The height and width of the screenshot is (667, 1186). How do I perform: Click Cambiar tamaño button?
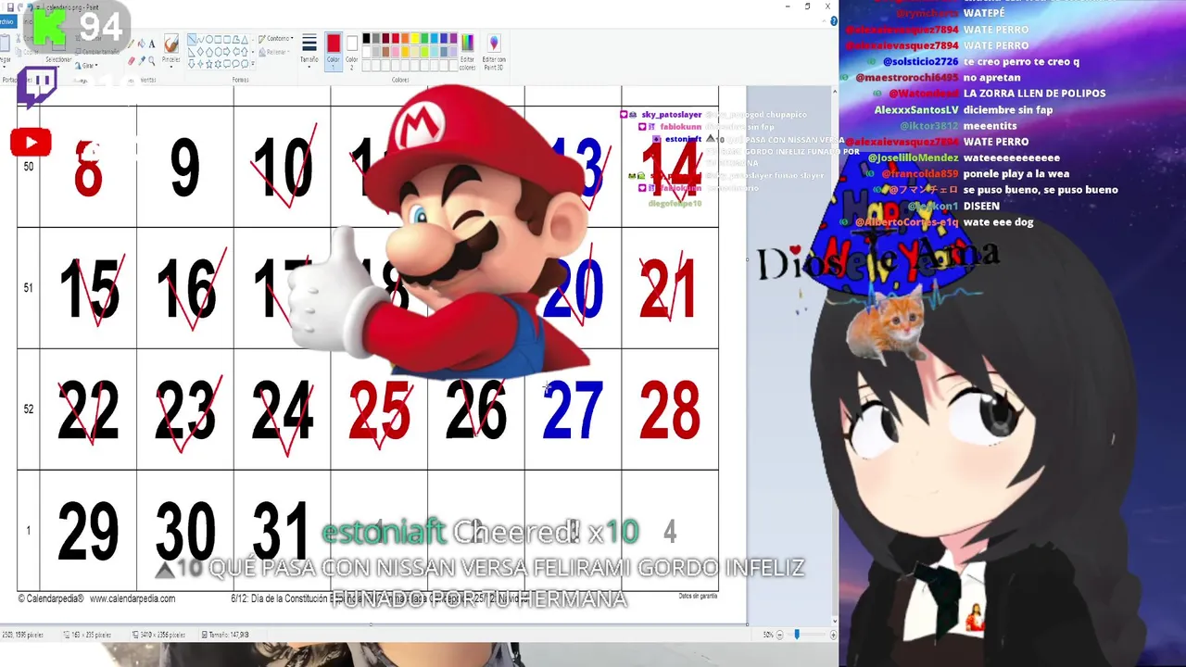97,52
